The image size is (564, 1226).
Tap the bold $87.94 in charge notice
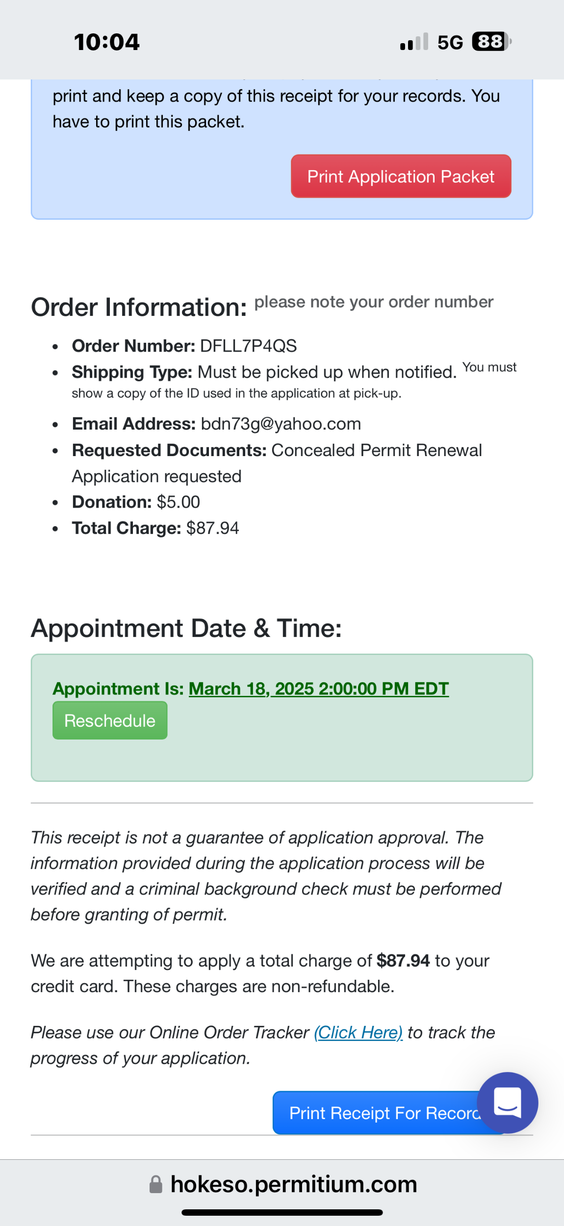tap(403, 961)
